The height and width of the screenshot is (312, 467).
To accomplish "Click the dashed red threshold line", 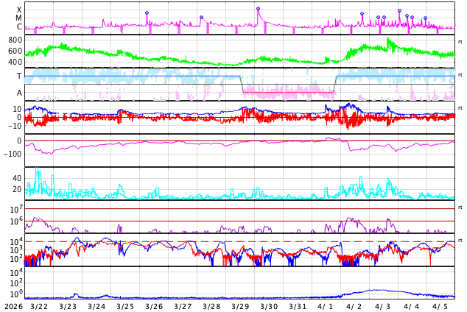I will point(221,241).
